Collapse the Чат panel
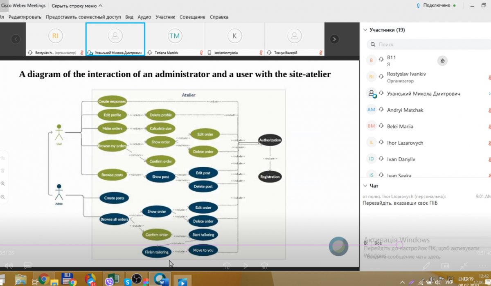Viewport: 491px width, 286px height. click(365, 185)
